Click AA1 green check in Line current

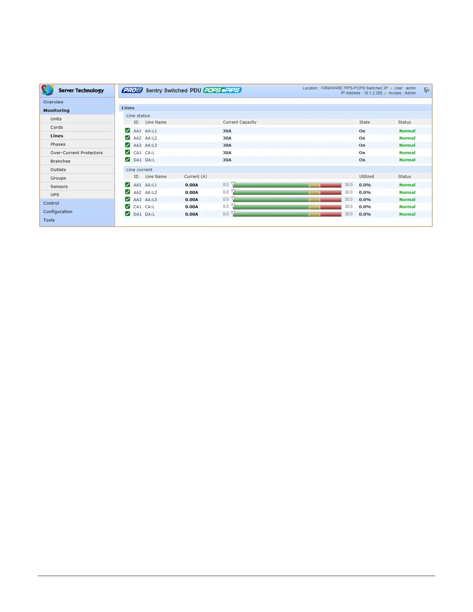(x=128, y=185)
